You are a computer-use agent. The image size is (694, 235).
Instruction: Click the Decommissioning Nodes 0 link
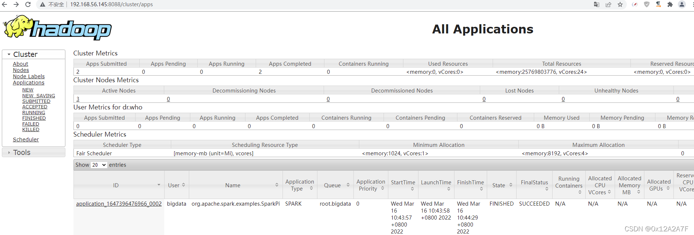click(x=168, y=99)
